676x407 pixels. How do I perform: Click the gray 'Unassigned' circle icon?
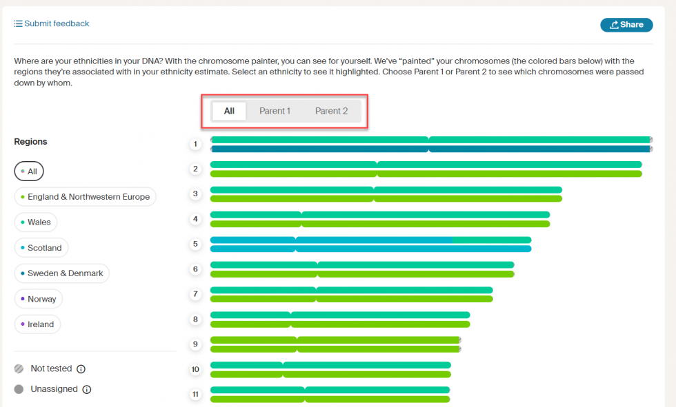(17, 389)
